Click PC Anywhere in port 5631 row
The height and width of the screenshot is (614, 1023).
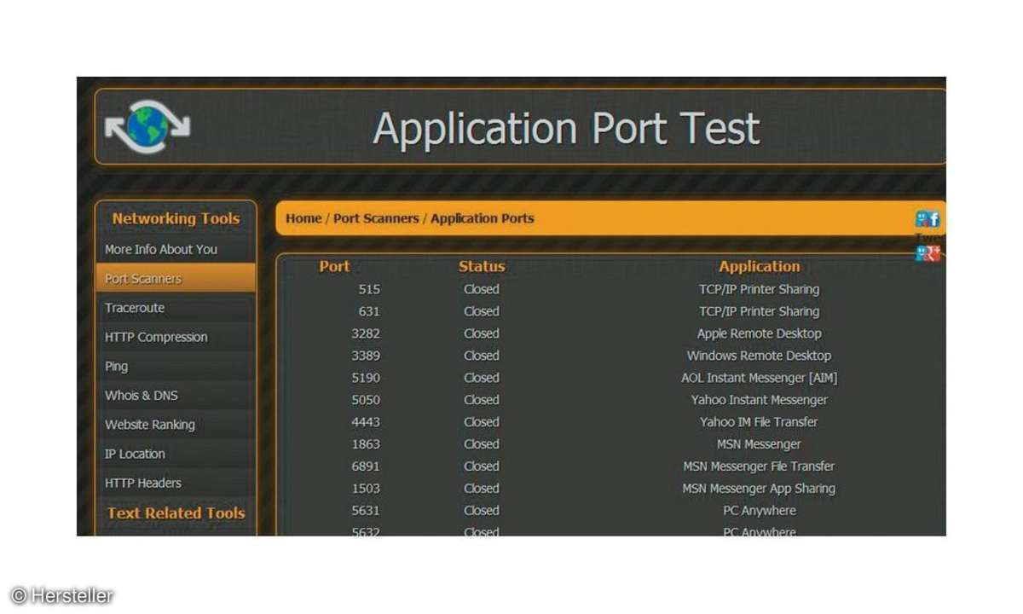[760, 511]
